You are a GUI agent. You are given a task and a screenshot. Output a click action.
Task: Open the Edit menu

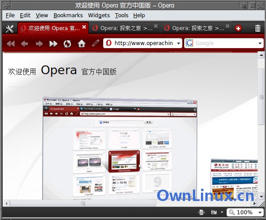[25, 15]
